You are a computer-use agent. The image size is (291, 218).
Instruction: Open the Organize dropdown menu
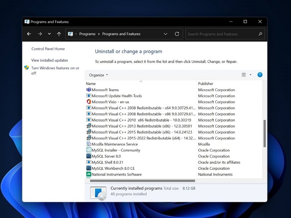click(x=98, y=75)
